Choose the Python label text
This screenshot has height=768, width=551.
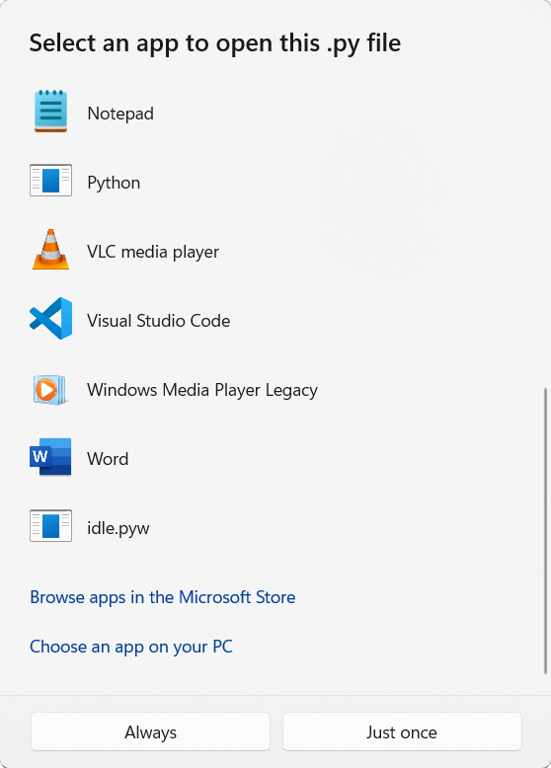point(114,183)
